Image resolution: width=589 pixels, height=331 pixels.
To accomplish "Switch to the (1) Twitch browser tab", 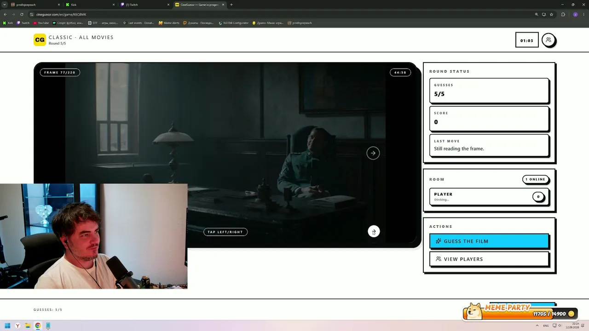I will tap(144, 5).
